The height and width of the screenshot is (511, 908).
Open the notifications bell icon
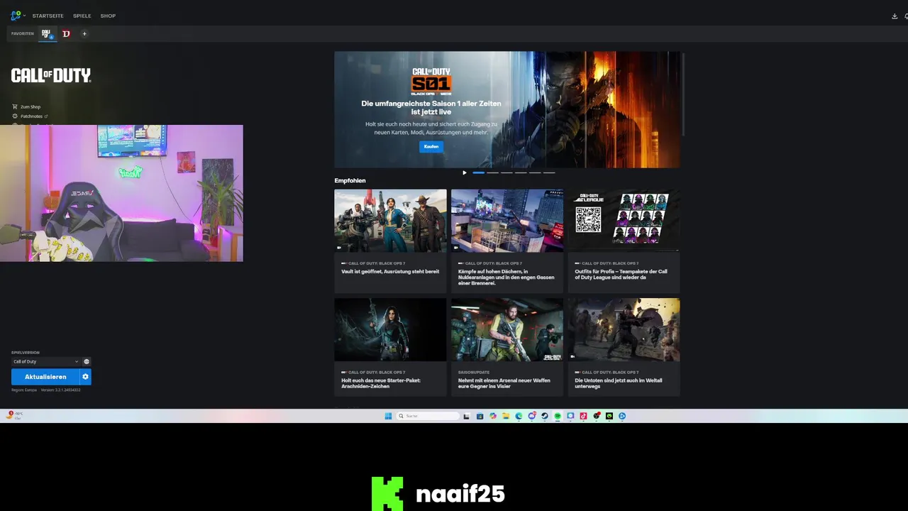tap(906, 16)
